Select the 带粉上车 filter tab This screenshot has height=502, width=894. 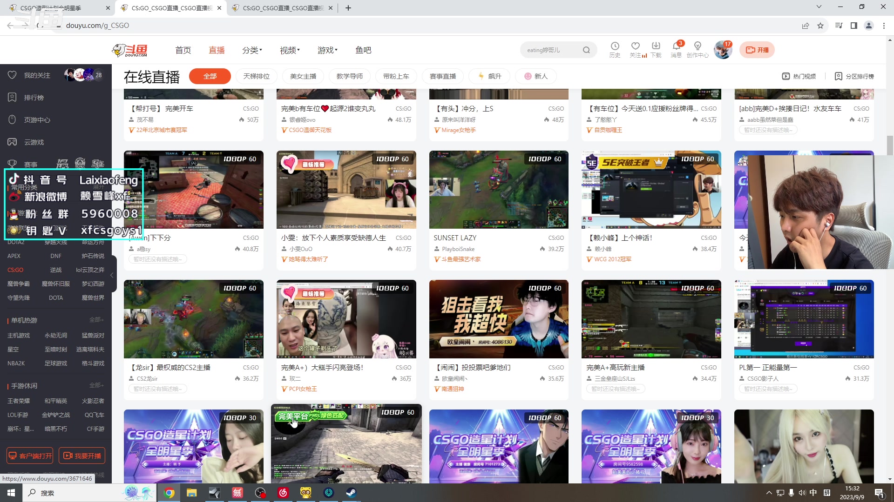(x=396, y=76)
